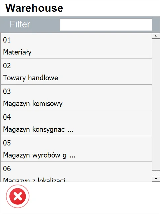Pick the Magazyn komisowy warehouse
Screen dimensions: 160x214
[33, 104]
